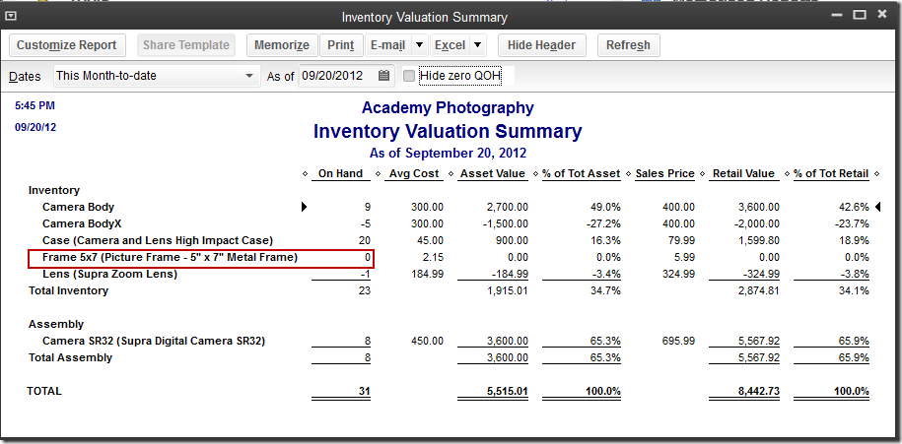The width and height of the screenshot is (902, 444).
Task: Click the Customize Report button
Action: 67,45
